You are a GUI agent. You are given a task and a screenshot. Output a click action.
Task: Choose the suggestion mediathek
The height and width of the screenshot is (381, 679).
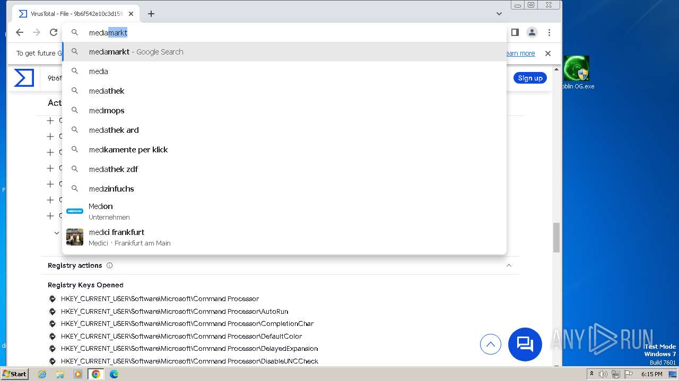pos(284,91)
